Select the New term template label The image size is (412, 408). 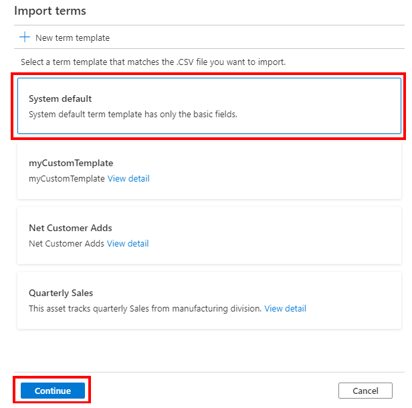(72, 38)
